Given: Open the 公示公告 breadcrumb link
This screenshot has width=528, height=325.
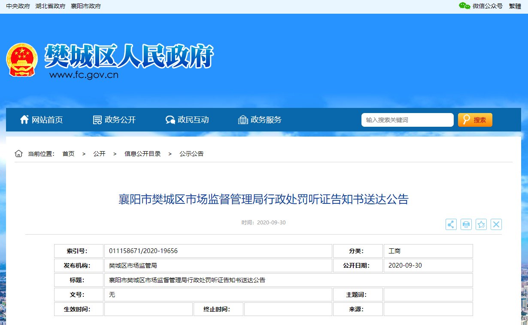Looking at the screenshot, I should click(x=191, y=153).
